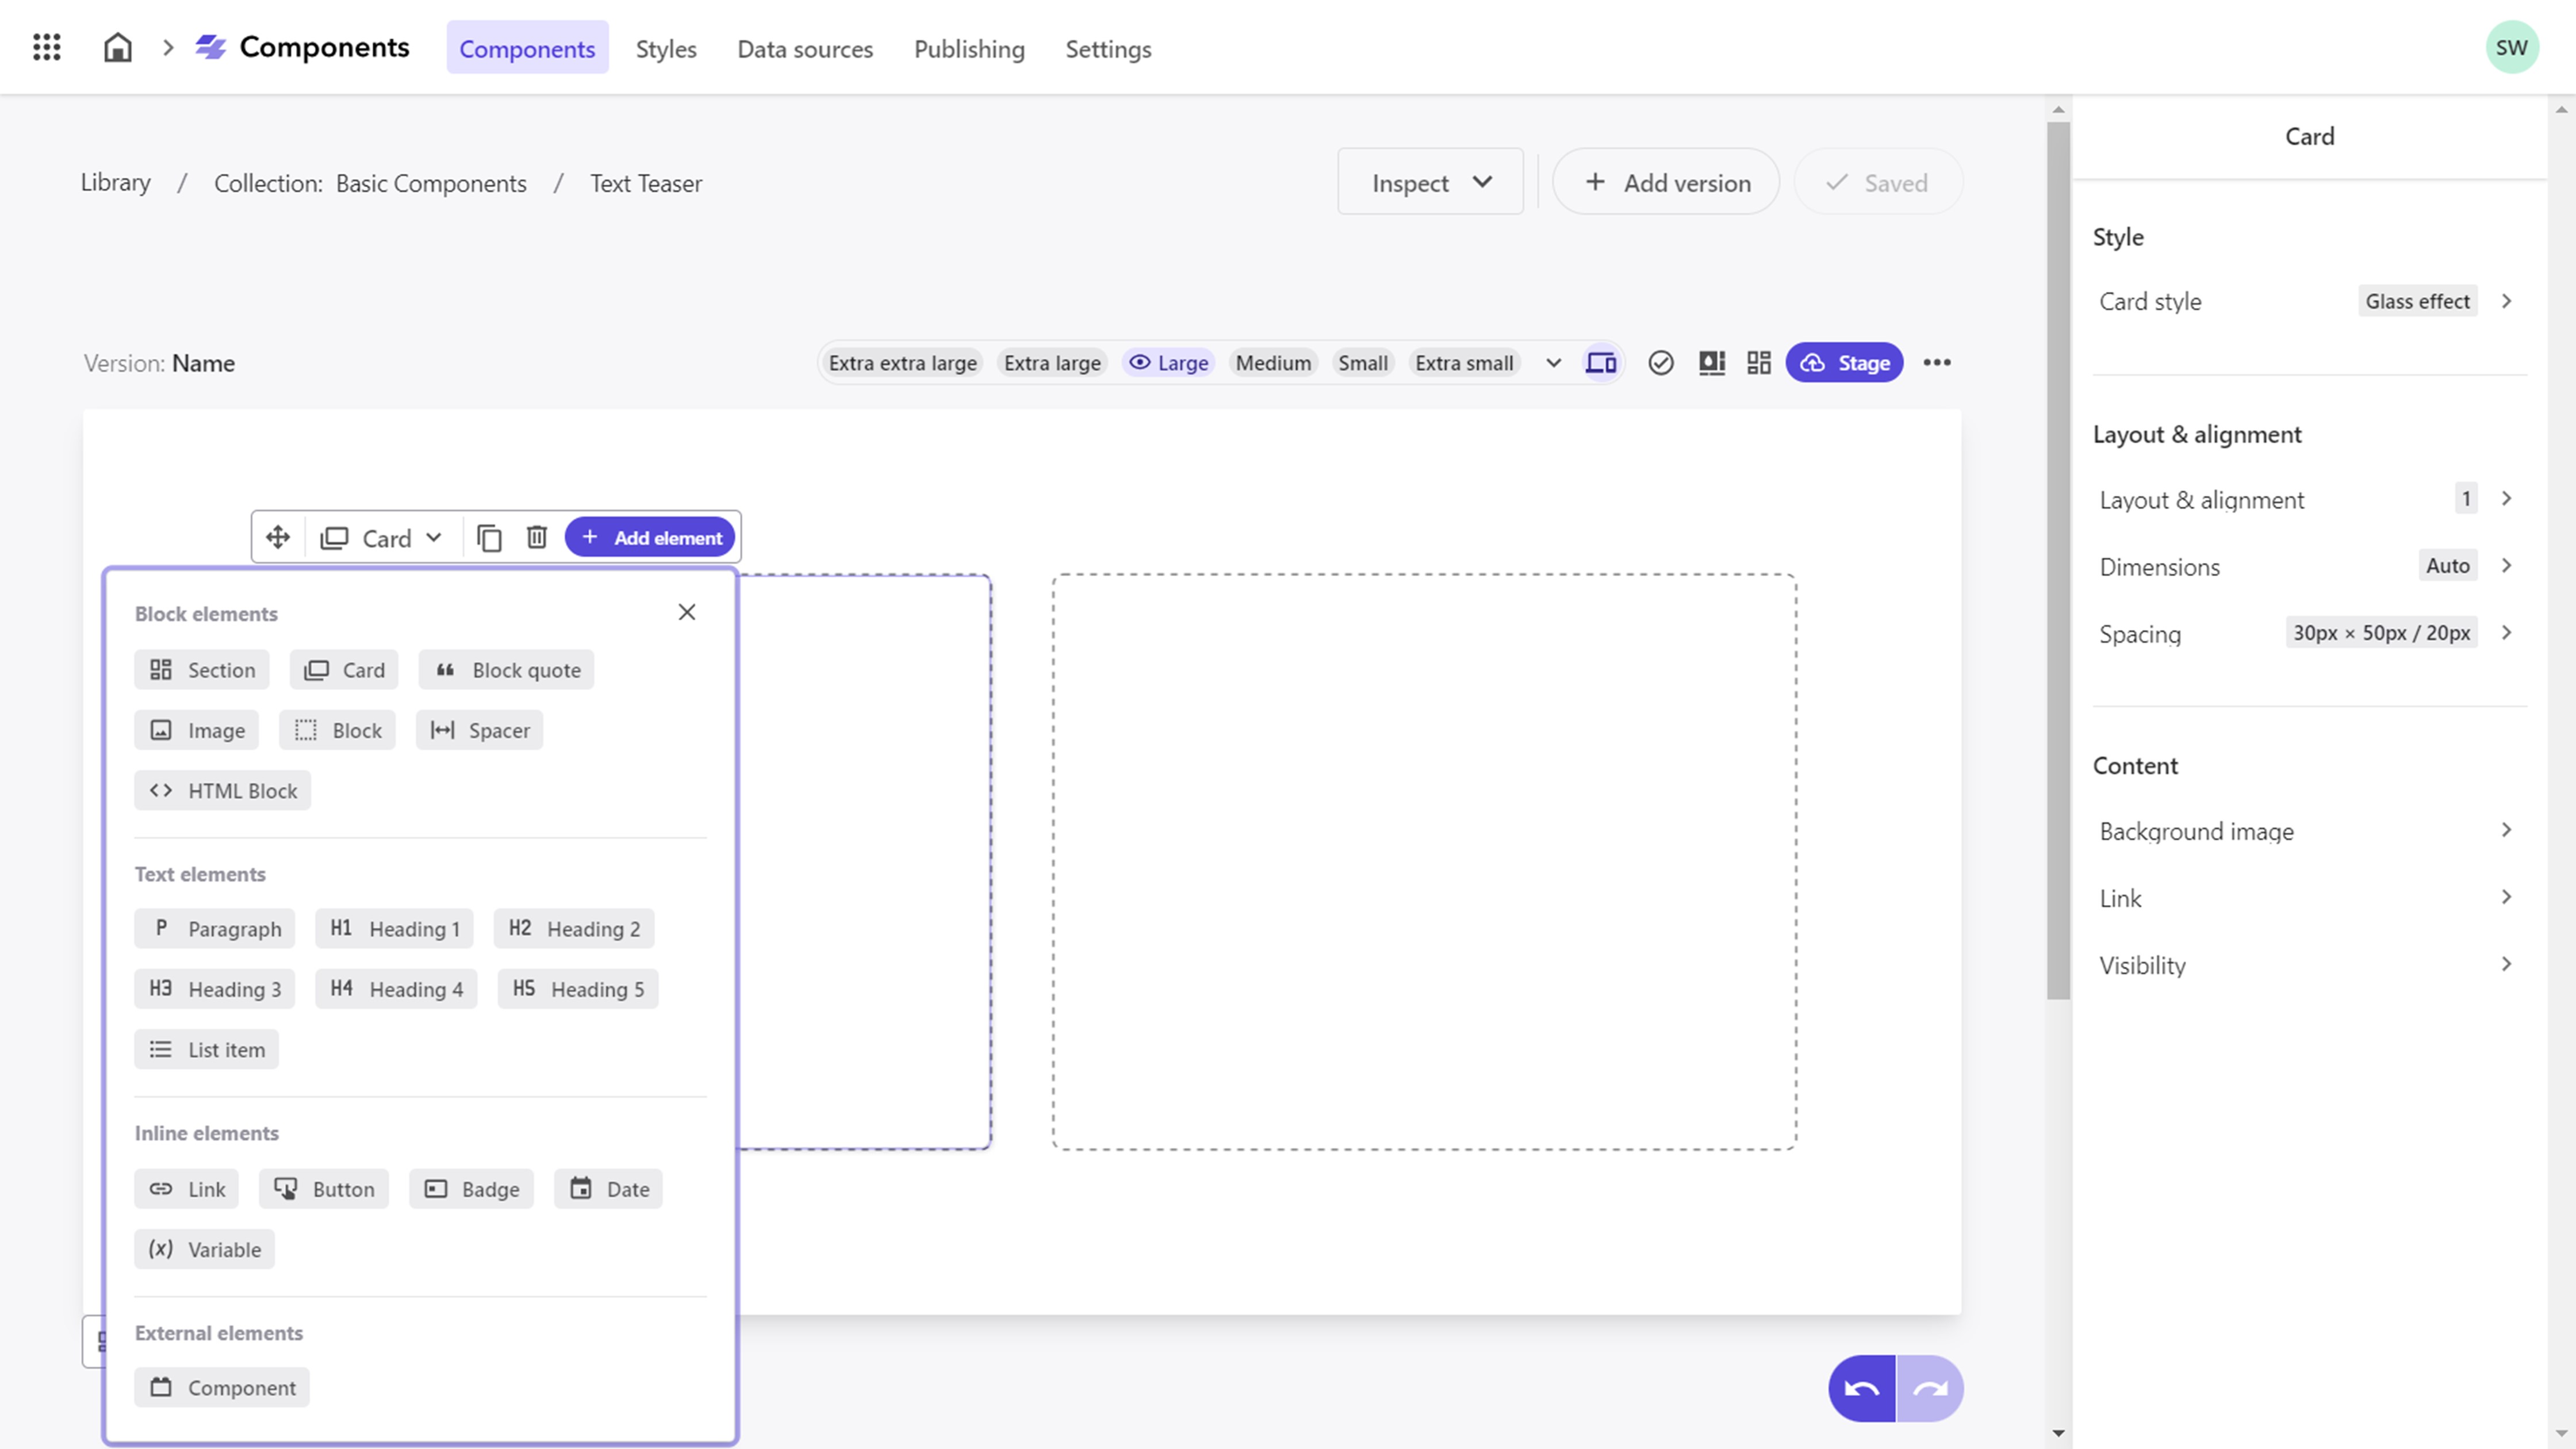The width and height of the screenshot is (2576, 1449).
Task: Click the layout overview grid icon
Action: (x=1759, y=362)
